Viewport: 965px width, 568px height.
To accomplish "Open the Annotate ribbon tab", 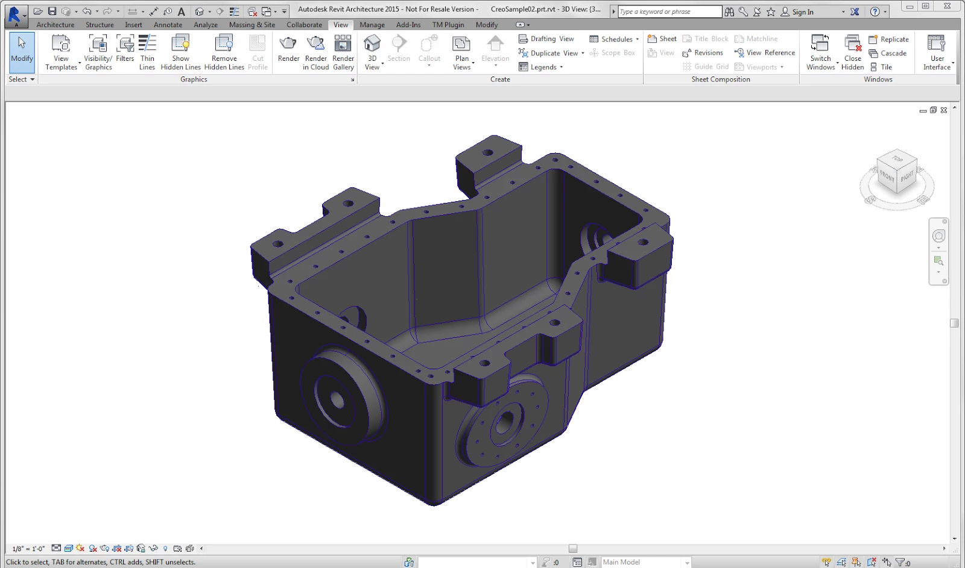I will [168, 25].
